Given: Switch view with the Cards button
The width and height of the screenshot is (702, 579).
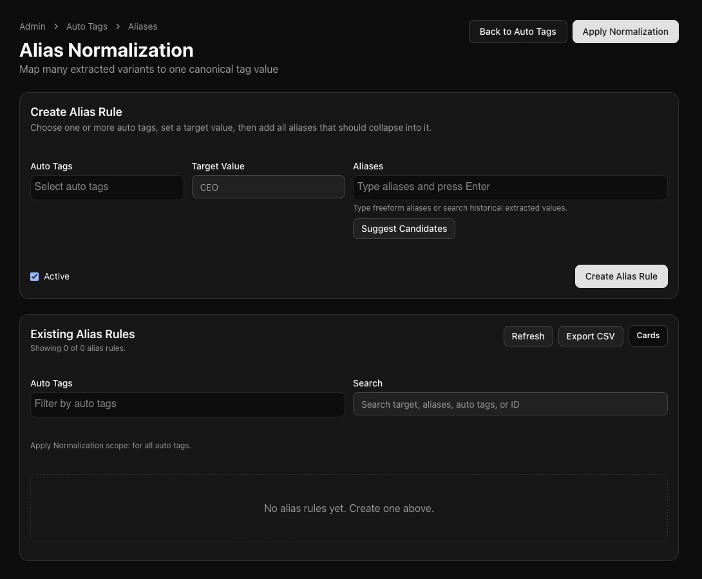Looking at the screenshot, I should pos(648,336).
